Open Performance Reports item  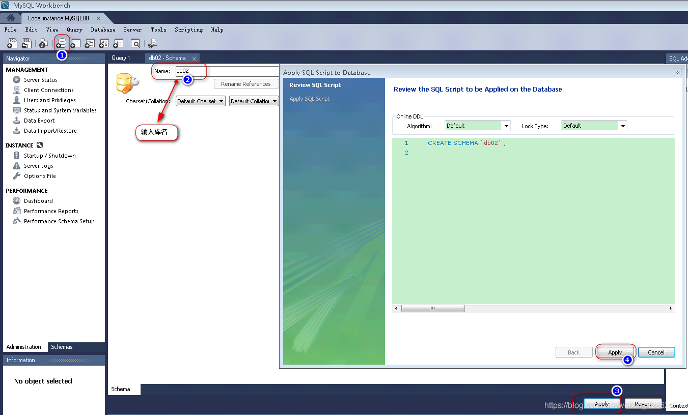(51, 211)
